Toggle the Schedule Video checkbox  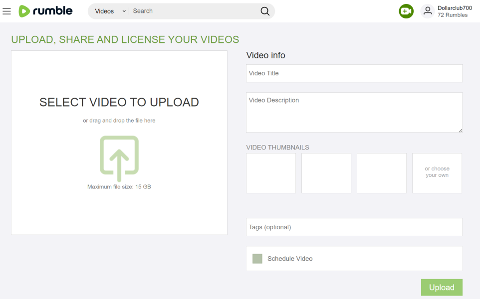257,259
